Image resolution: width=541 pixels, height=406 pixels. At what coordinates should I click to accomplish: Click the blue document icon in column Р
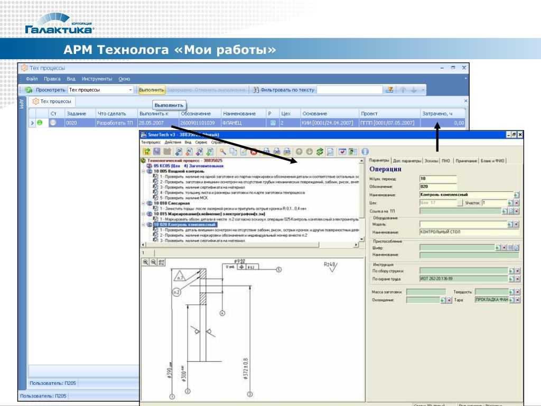(273, 123)
